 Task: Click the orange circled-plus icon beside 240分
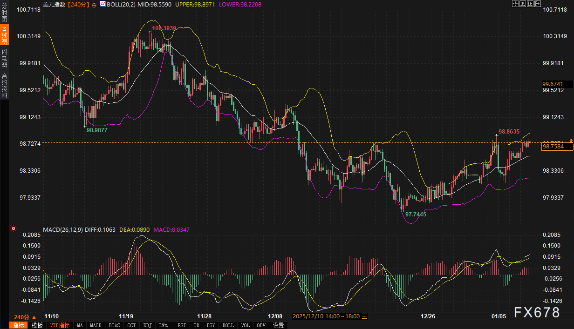[x=95, y=4]
